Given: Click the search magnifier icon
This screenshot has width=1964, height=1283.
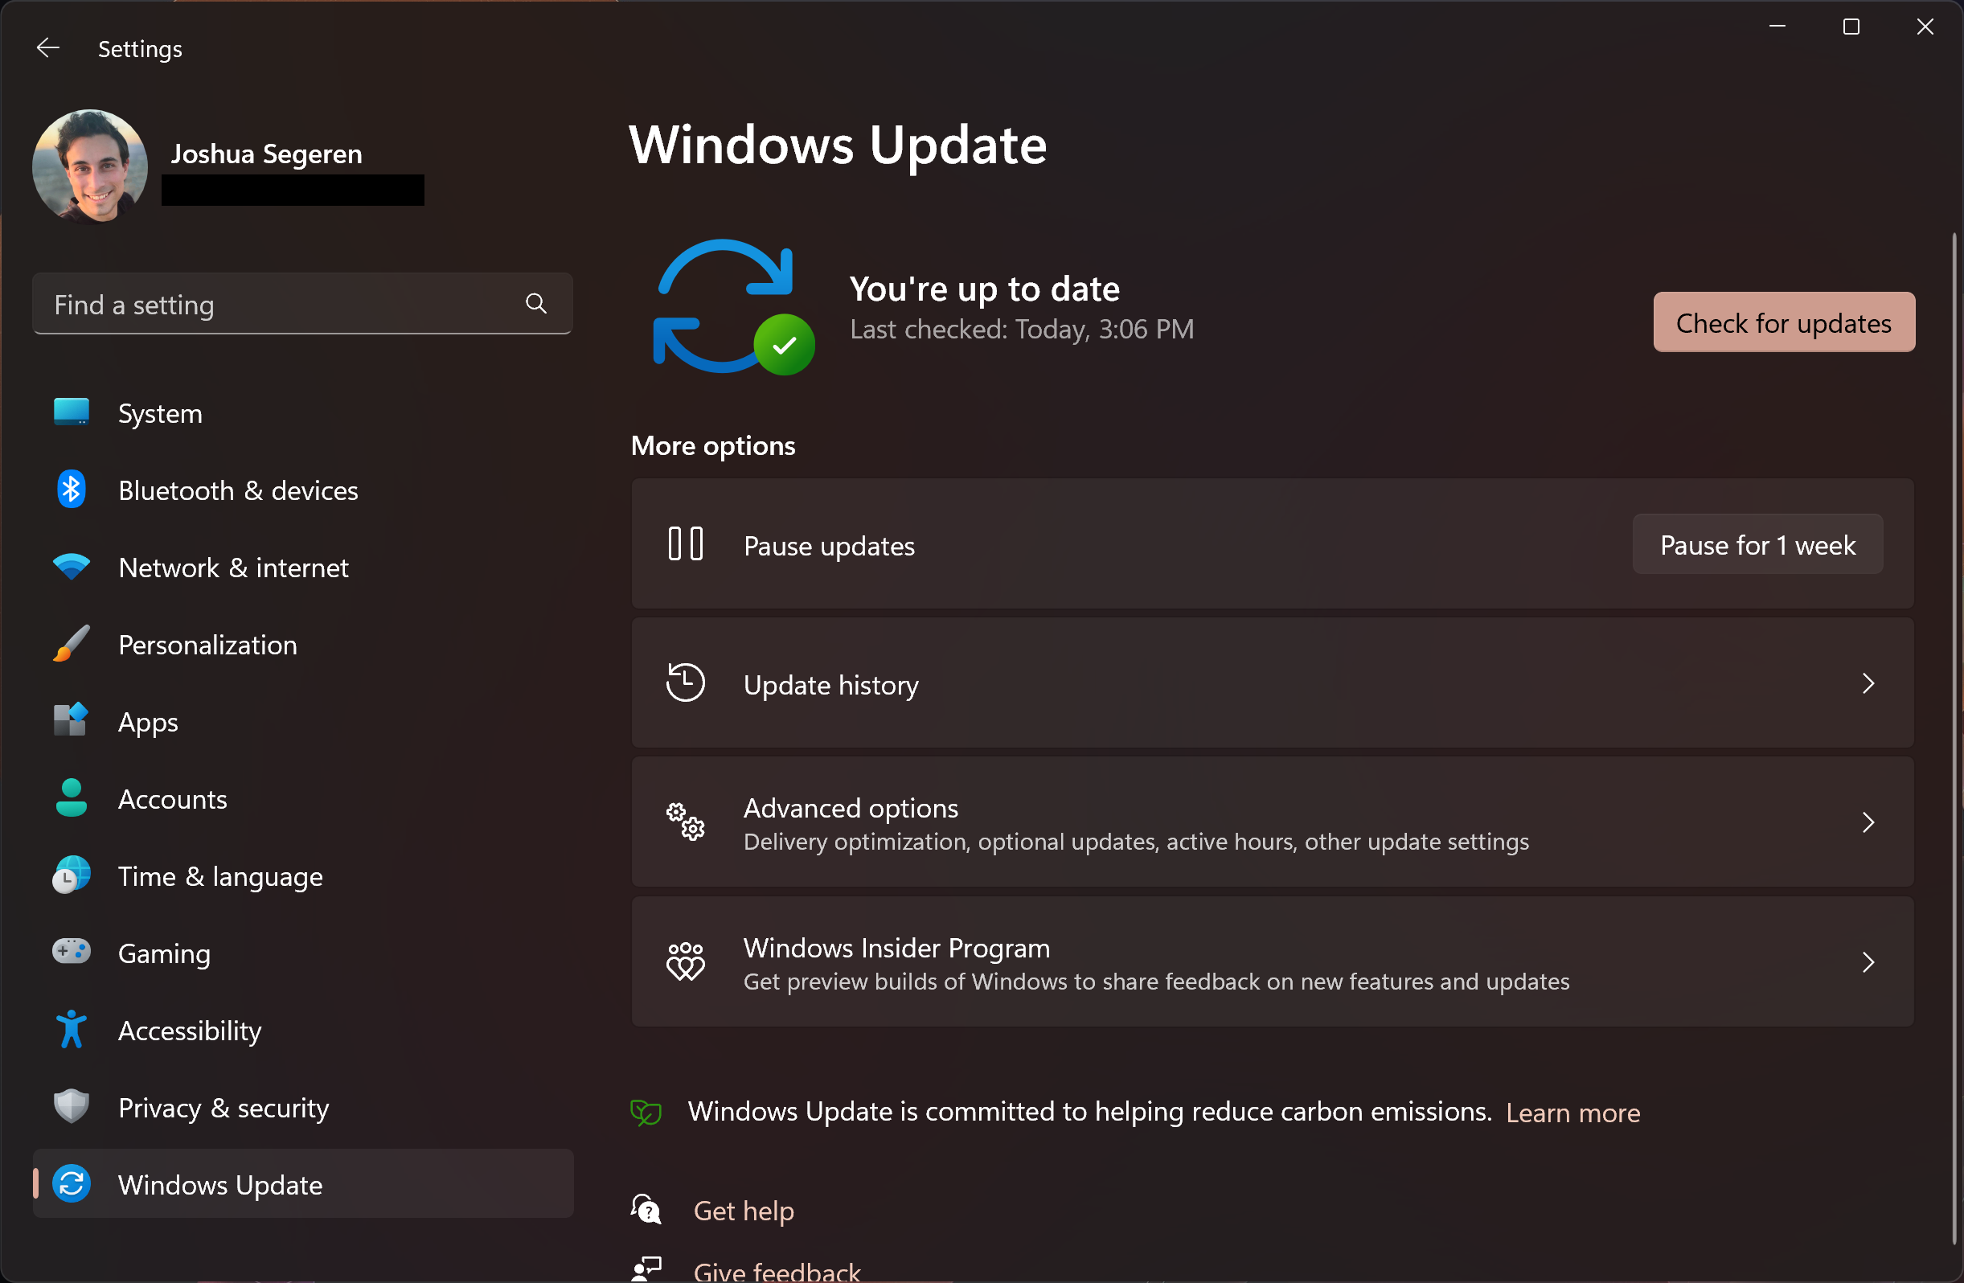Looking at the screenshot, I should (x=535, y=305).
